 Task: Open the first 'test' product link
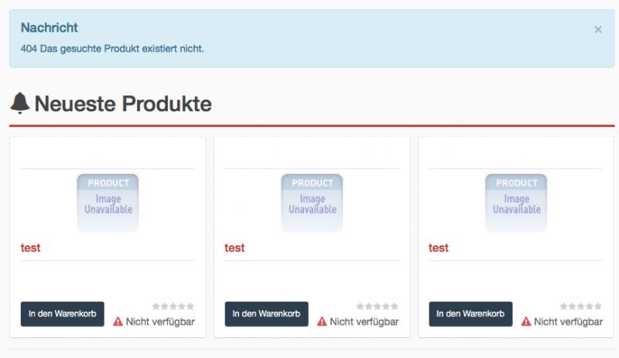[30, 248]
